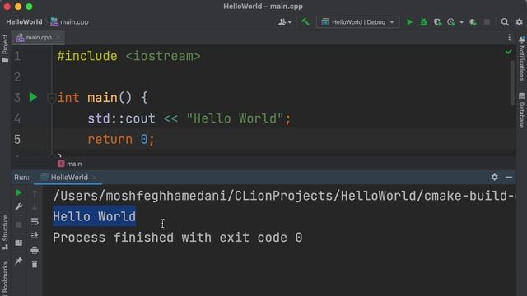527x296 pixels.
Task: Click the layout icon in Run panel
Action: [x=19, y=243]
